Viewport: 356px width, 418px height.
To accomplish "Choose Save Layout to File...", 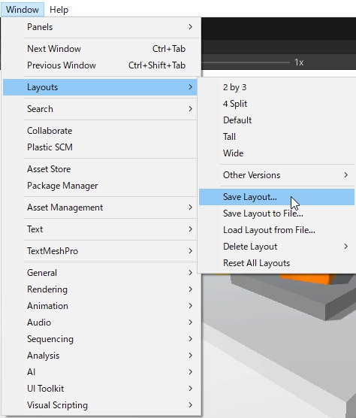I will click(276, 214).
